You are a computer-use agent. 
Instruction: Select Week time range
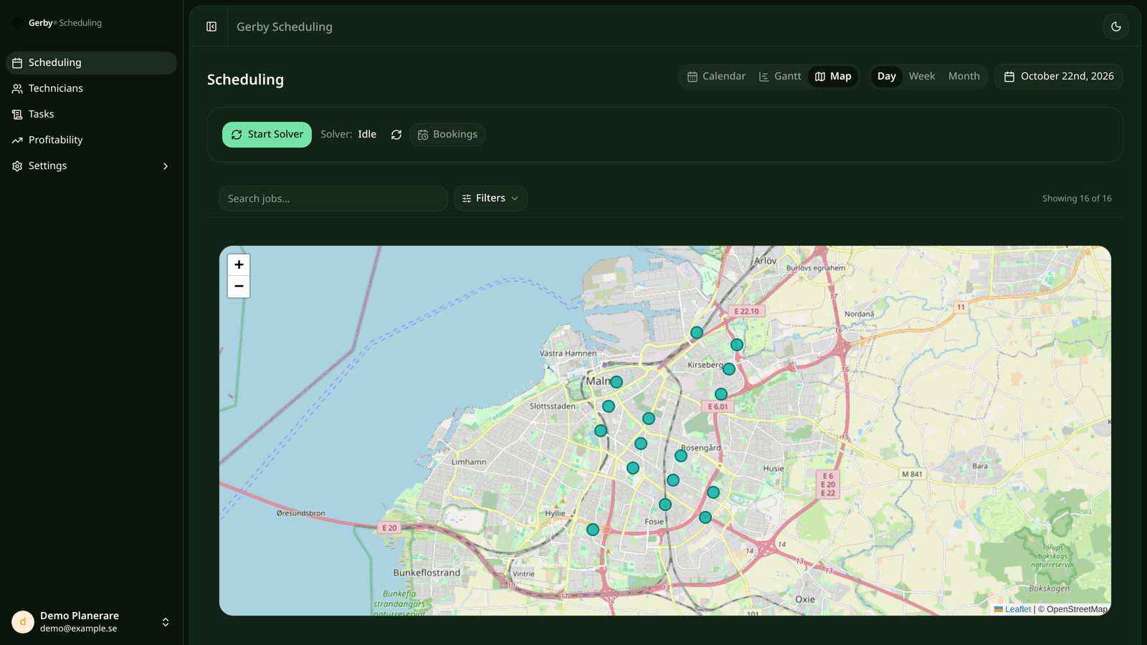coord(922,77)
